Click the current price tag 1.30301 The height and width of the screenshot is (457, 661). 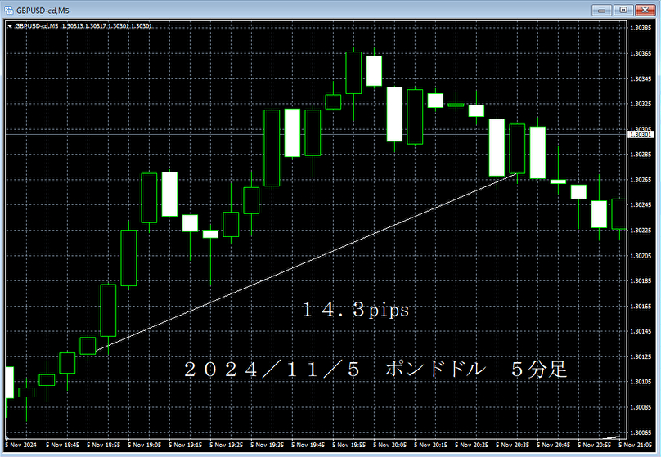(641, 134)
